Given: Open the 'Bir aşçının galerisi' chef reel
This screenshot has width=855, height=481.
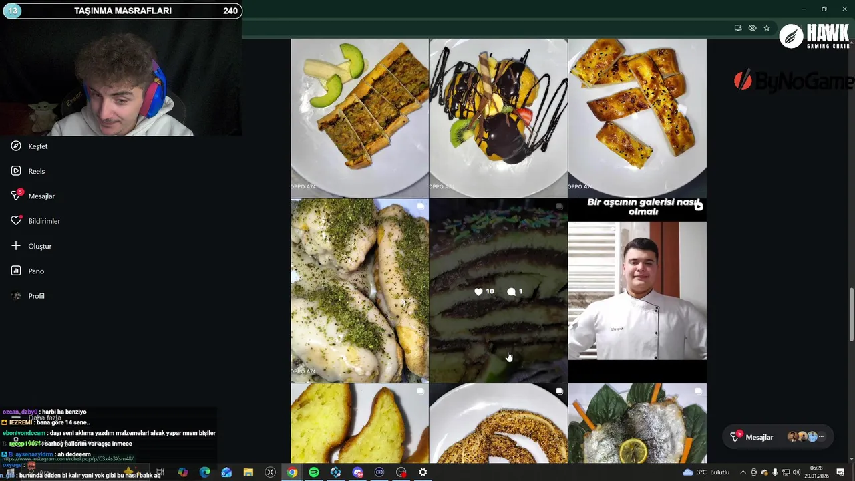Looking at the screenshot, I should pos(637,291).
